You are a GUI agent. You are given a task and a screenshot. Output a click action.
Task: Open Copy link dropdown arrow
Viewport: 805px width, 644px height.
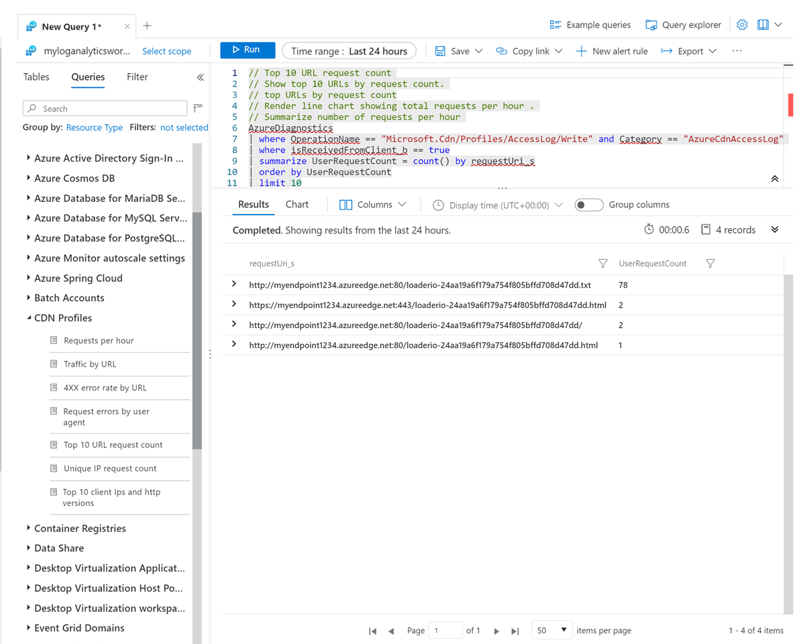coord(559,51)
